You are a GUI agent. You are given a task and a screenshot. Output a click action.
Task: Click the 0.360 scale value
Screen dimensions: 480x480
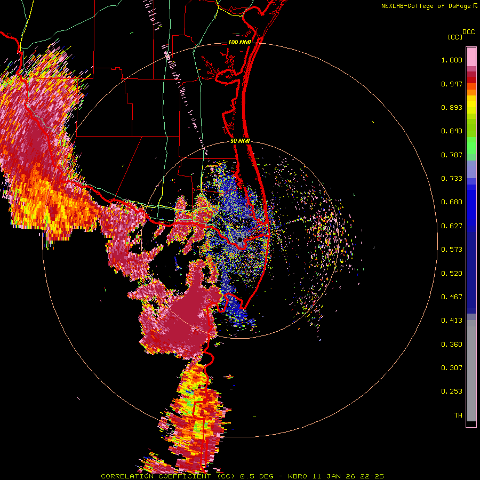(x=452, y=345)
